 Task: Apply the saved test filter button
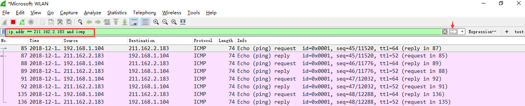click(x=519, y=32)
